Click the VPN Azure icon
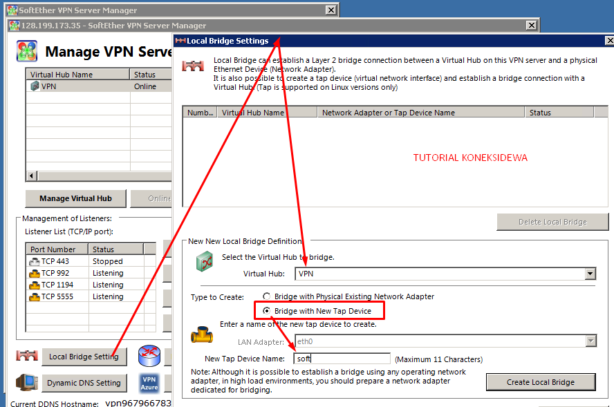614x407 pixels. [149, 383]
